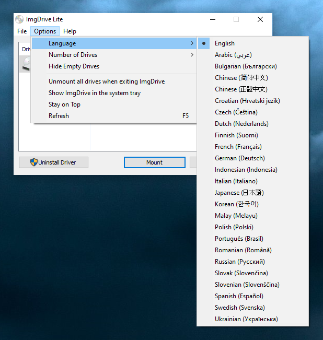Switch language to Croatian (Hrvatski jezik)
323x340 pixels.
pos(253,101)
